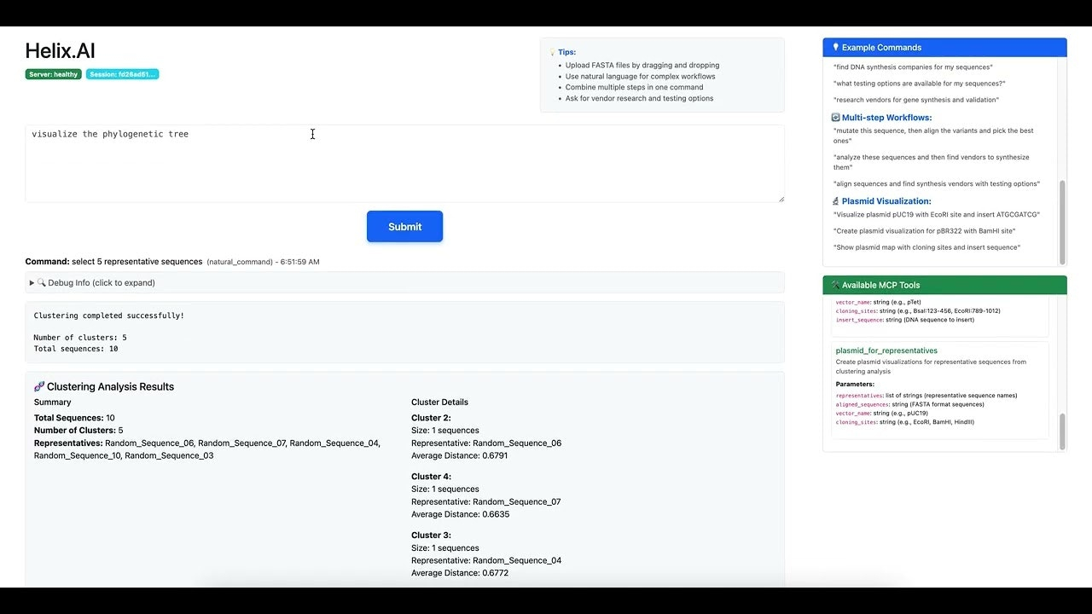
Task: Click the 'Cluster 3:' heading
Action: (431, 536)
